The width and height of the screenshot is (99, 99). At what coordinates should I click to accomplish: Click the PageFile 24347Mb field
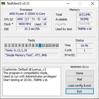click(84, 24)
